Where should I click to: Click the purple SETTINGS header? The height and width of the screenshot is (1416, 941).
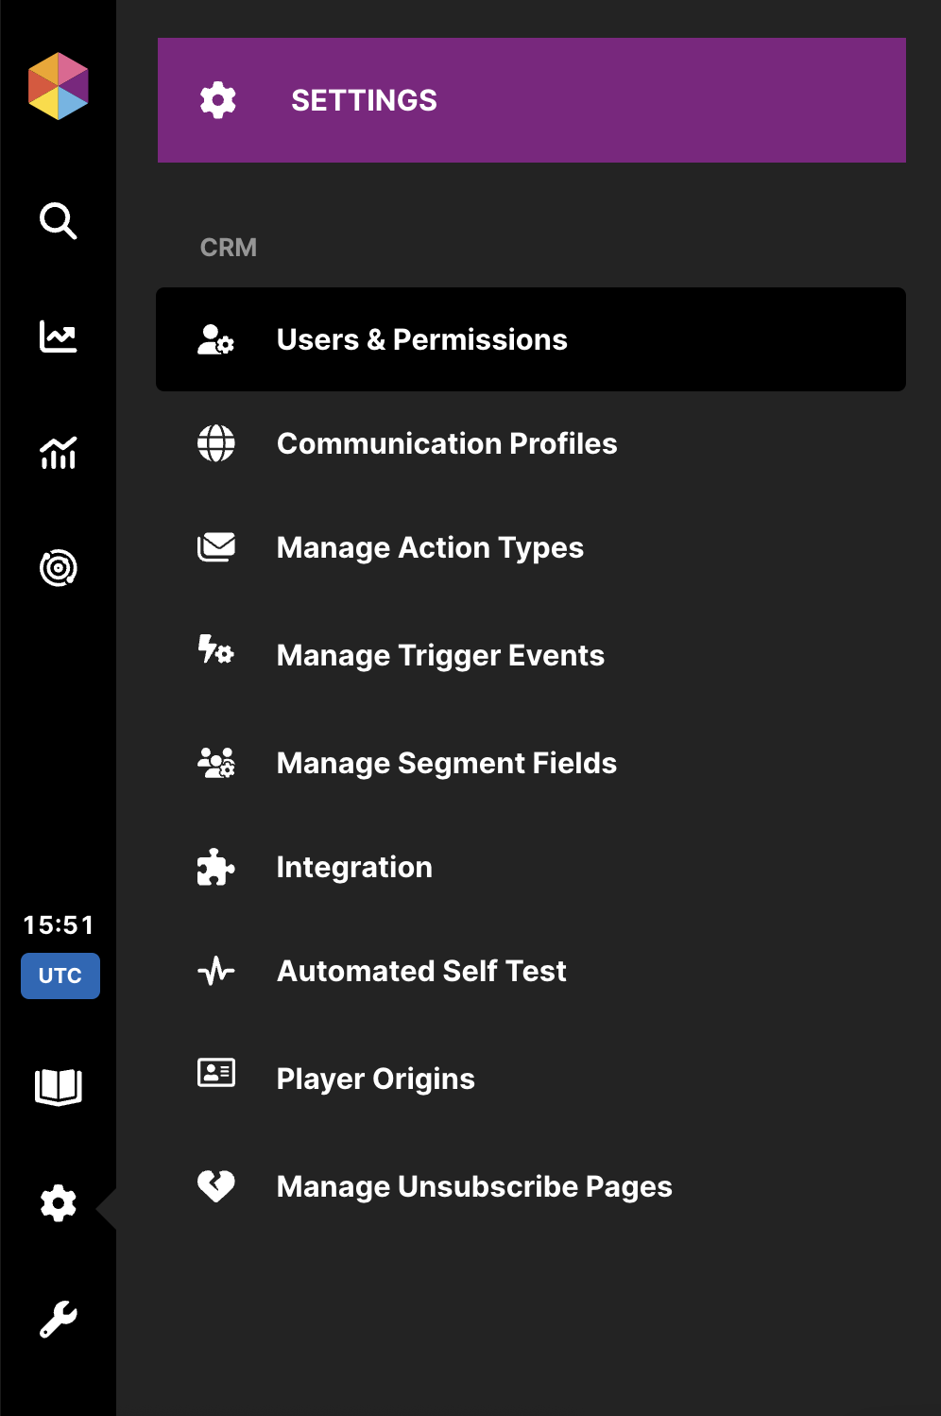(531, 100)
